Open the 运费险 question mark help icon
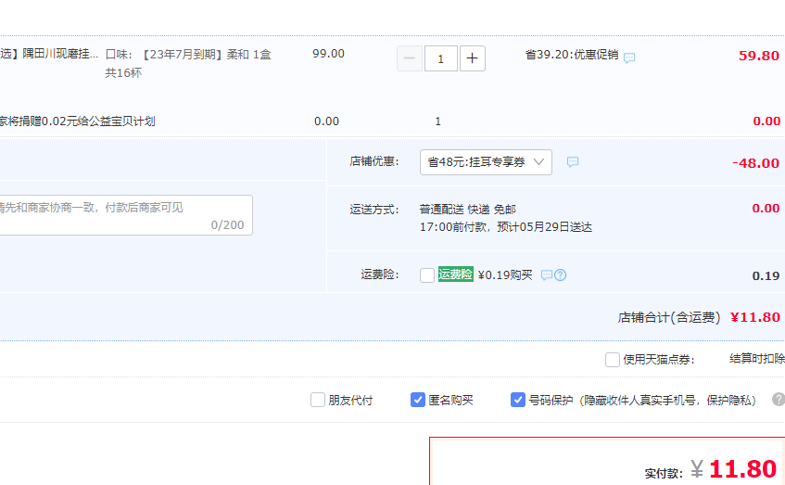The height and width of the screenshot is (485, 785). click(x=560, y=275)
